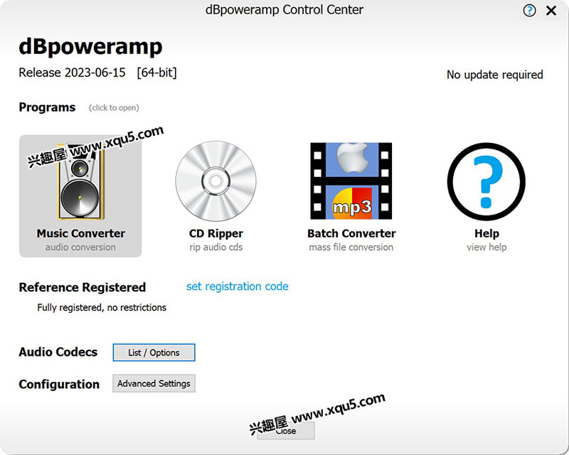Click the 'mass file conversion' caption
The image size is (569, 455).
click(351, 247)
